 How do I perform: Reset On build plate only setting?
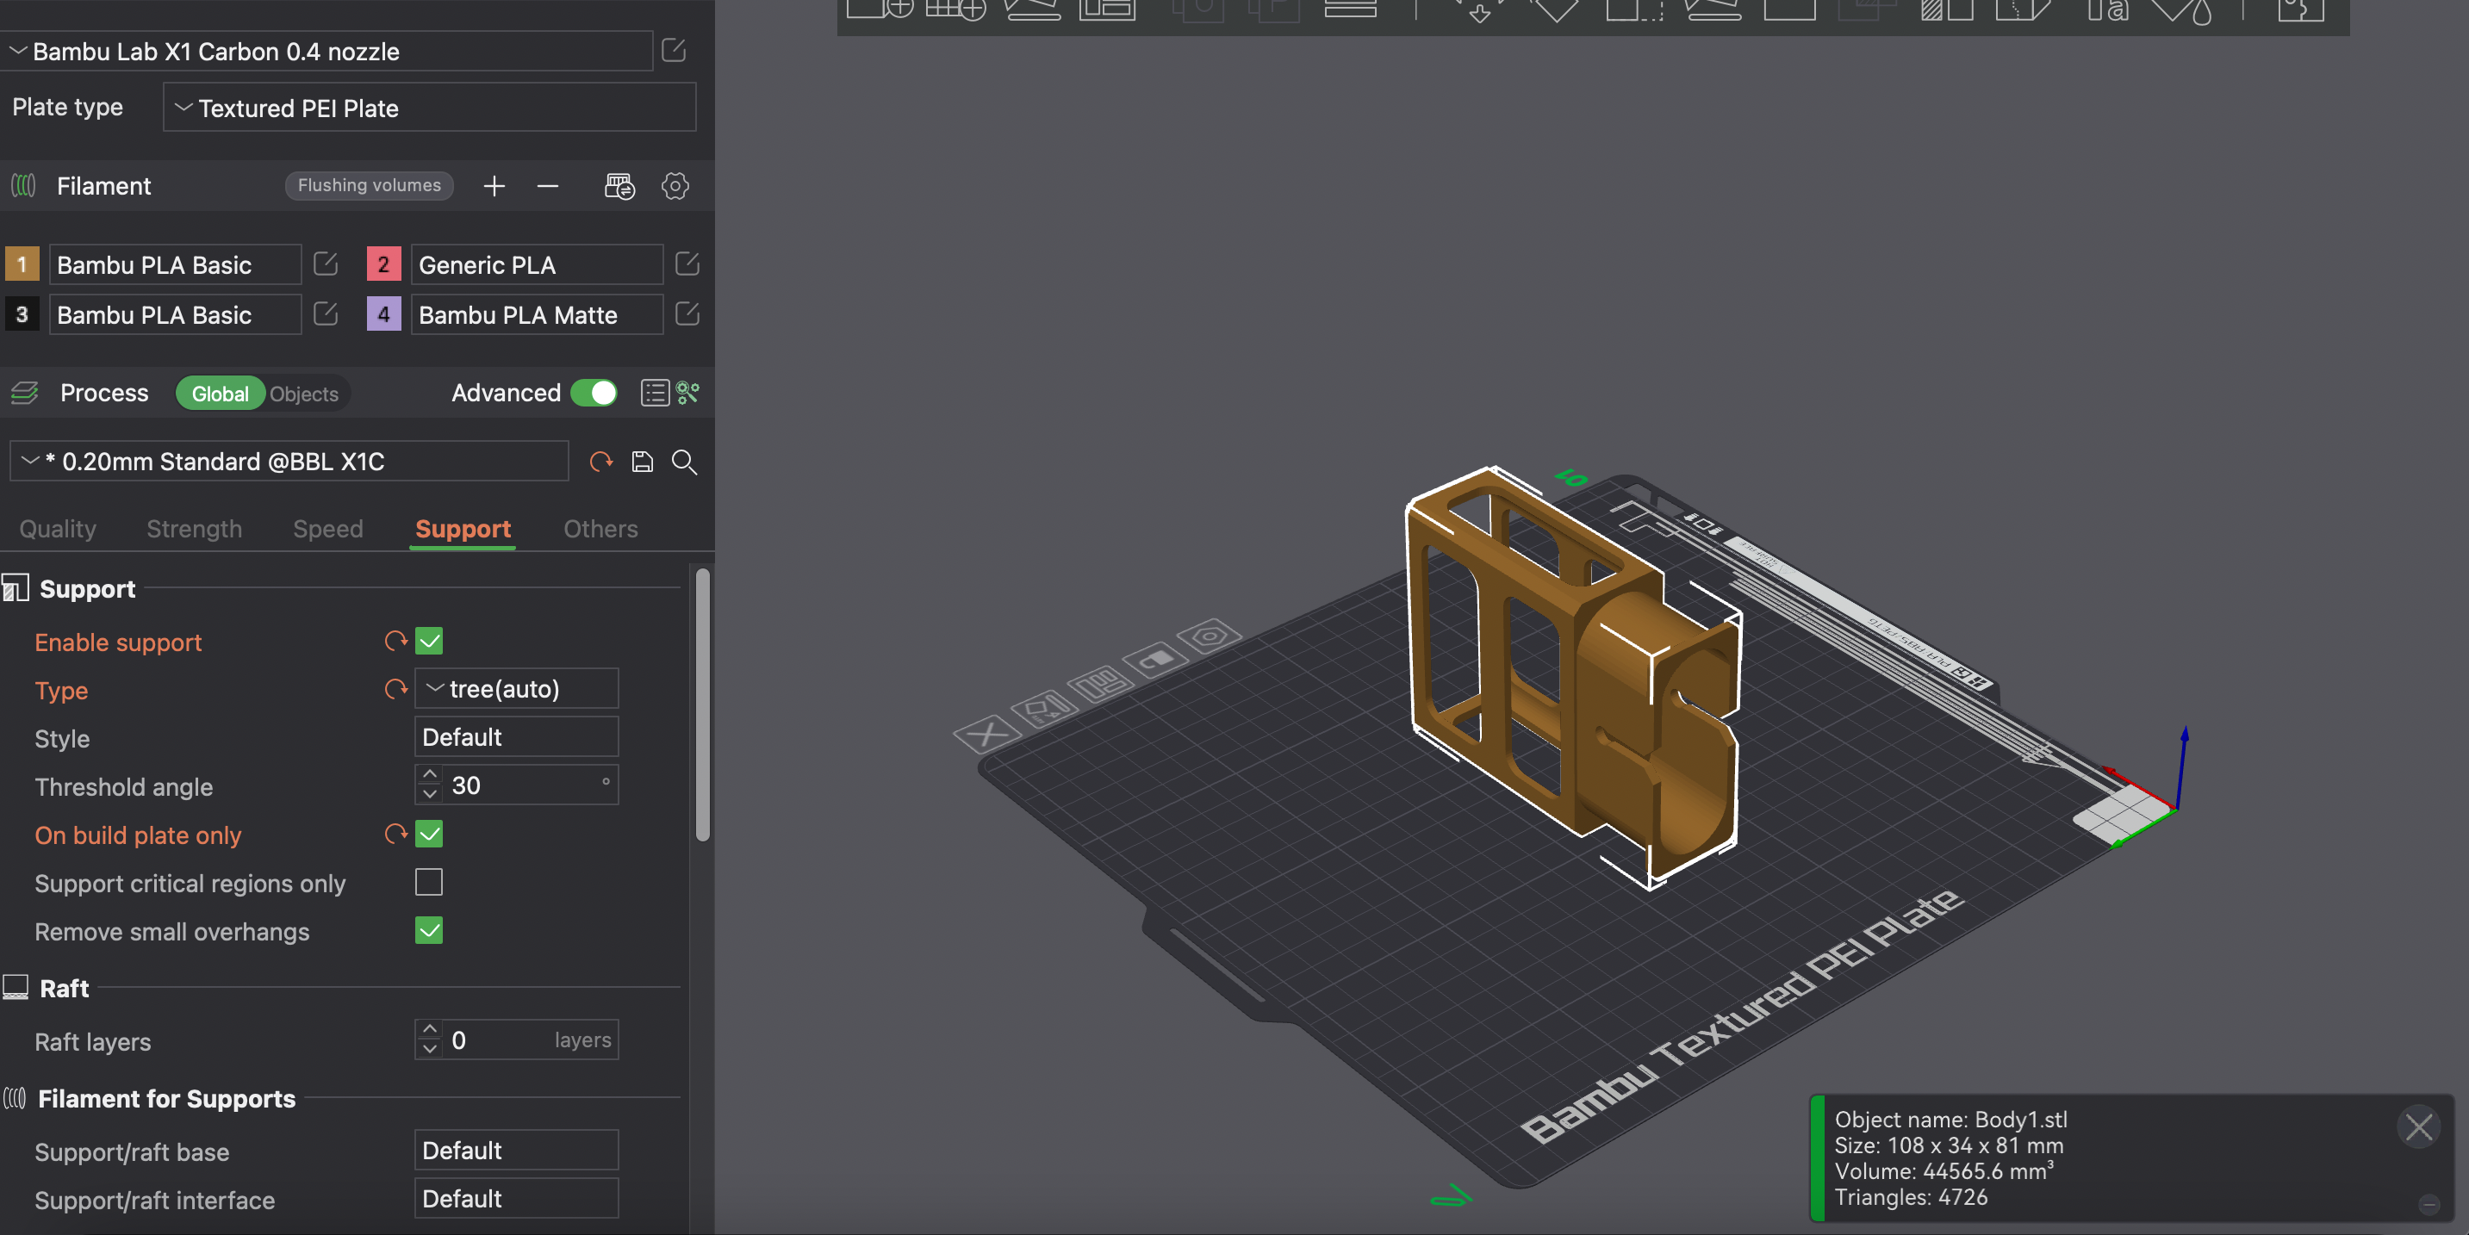395,834
